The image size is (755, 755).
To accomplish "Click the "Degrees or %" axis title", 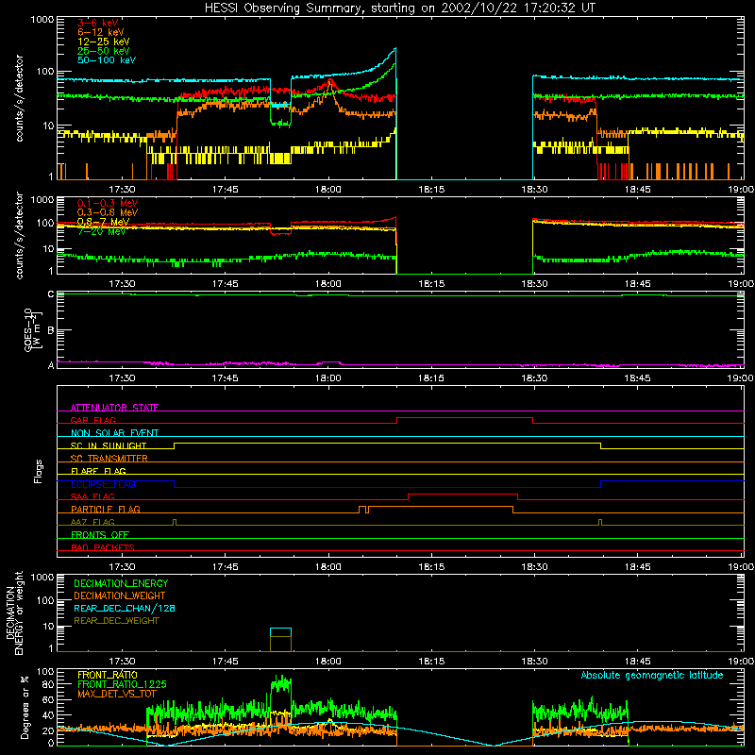I will [x=25, y=708].
